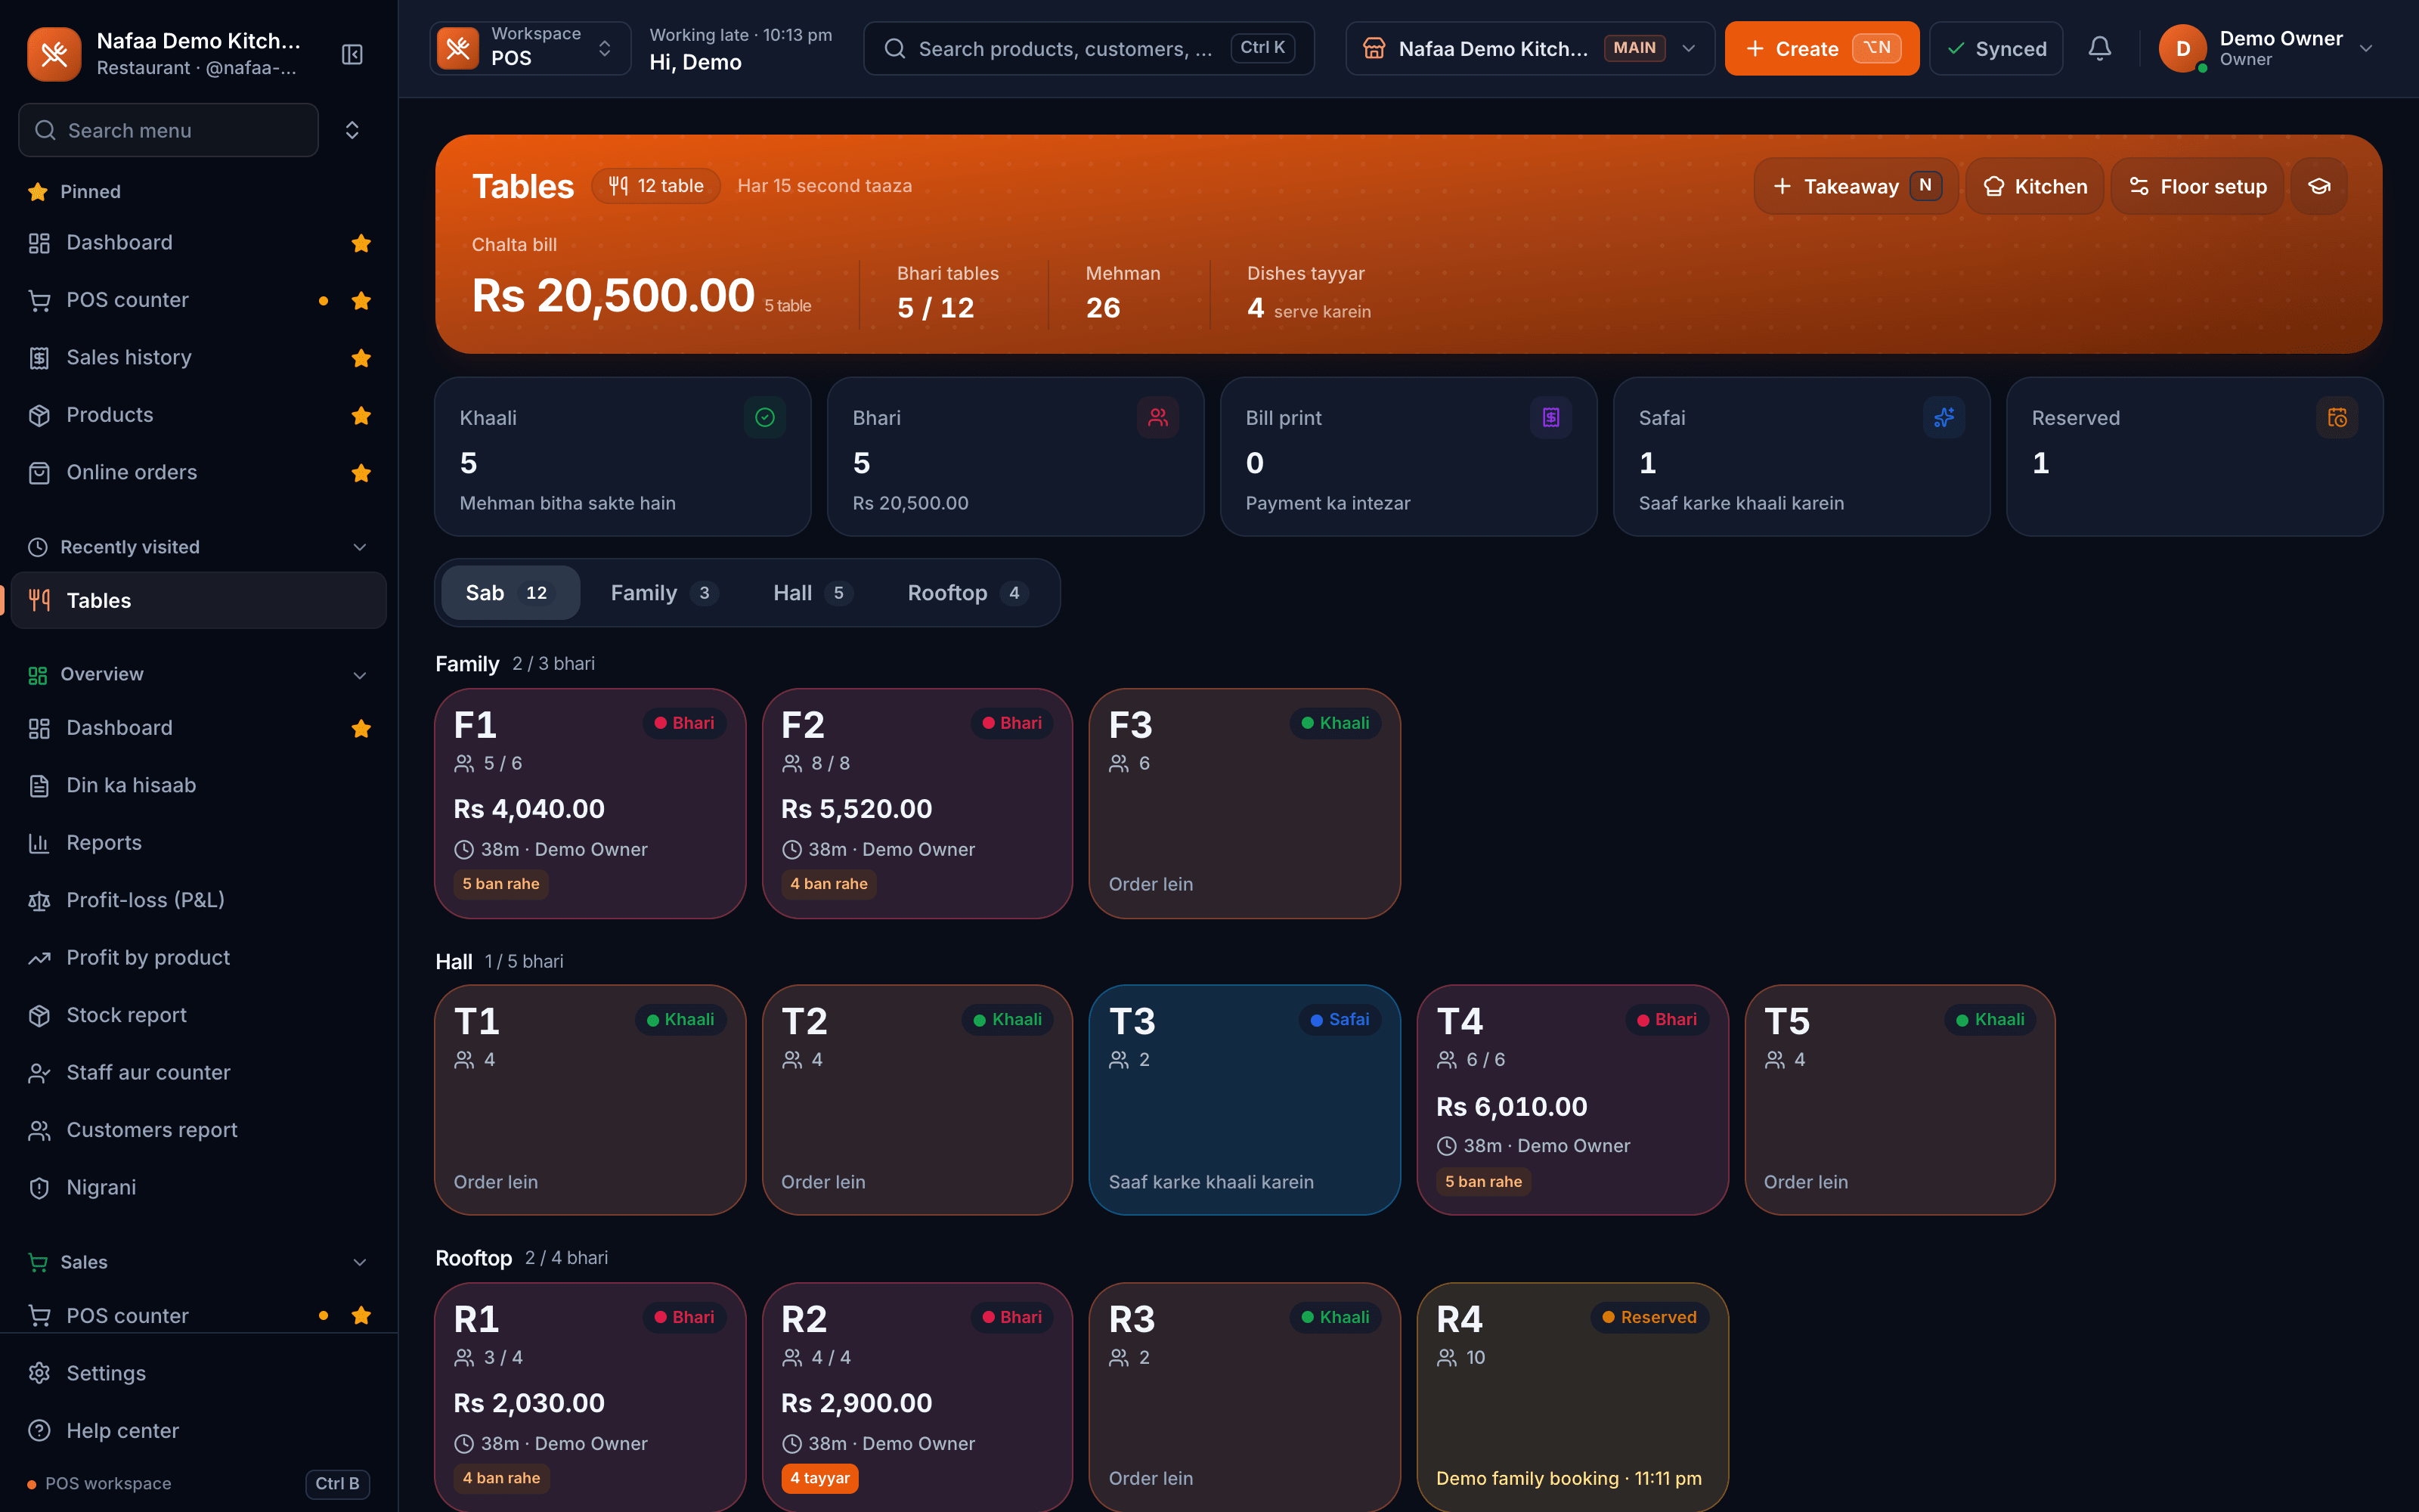Image resolution: width=2419 pixels, height=1512 pixels.
Task: Switch to the Family tab
Action: point(663,593)
